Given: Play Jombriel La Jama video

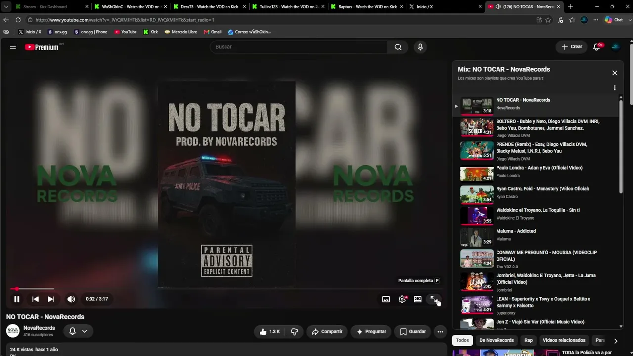Looking at the screenshot, I should tap(537, 282).
